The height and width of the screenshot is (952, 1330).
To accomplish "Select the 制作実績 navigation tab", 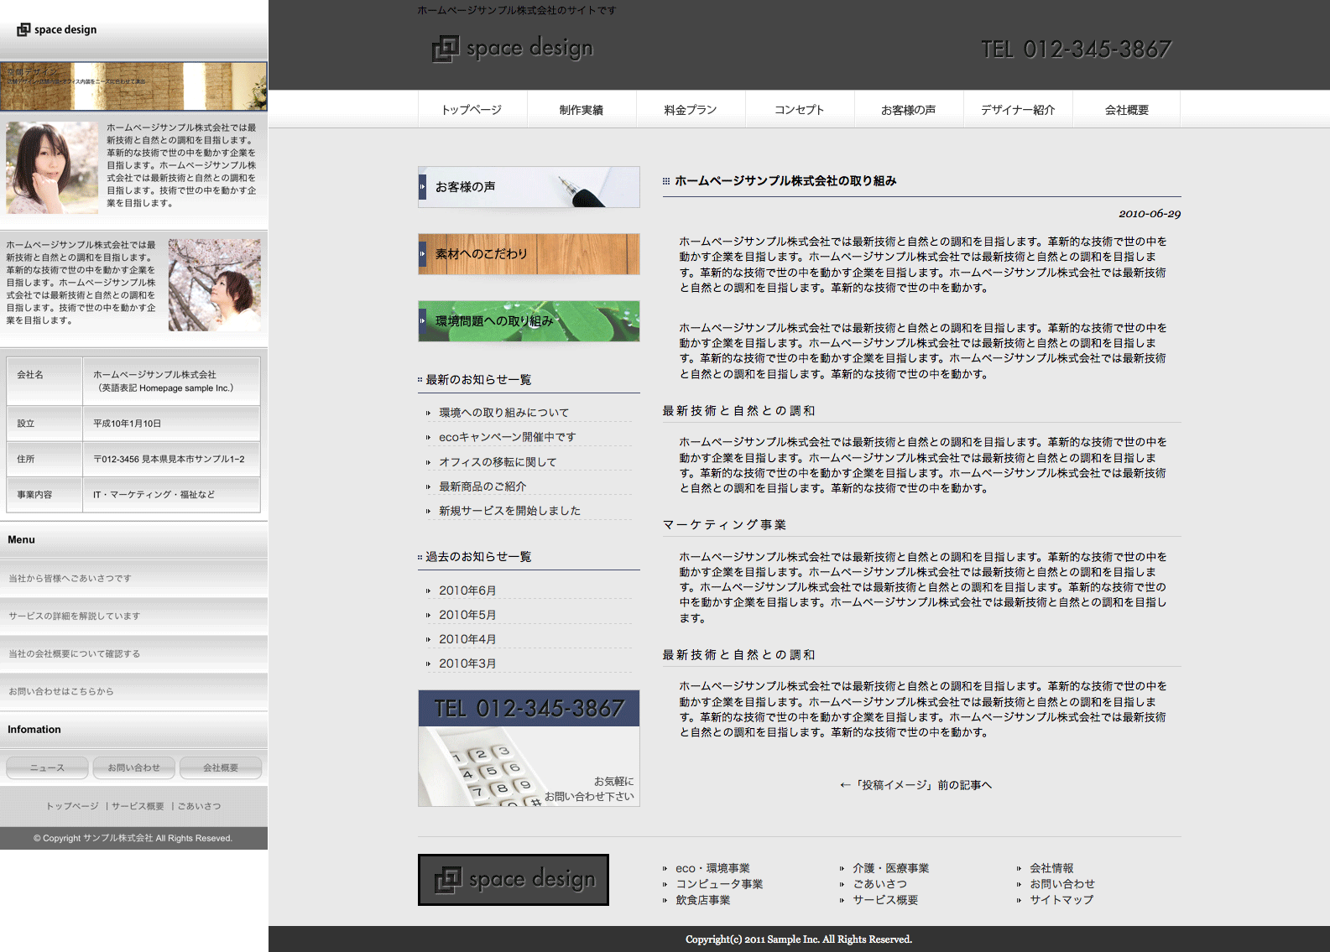I will pyautogui.click(x=582, y=110).
